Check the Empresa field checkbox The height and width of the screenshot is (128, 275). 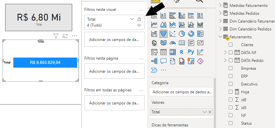[x=231, y=68]
